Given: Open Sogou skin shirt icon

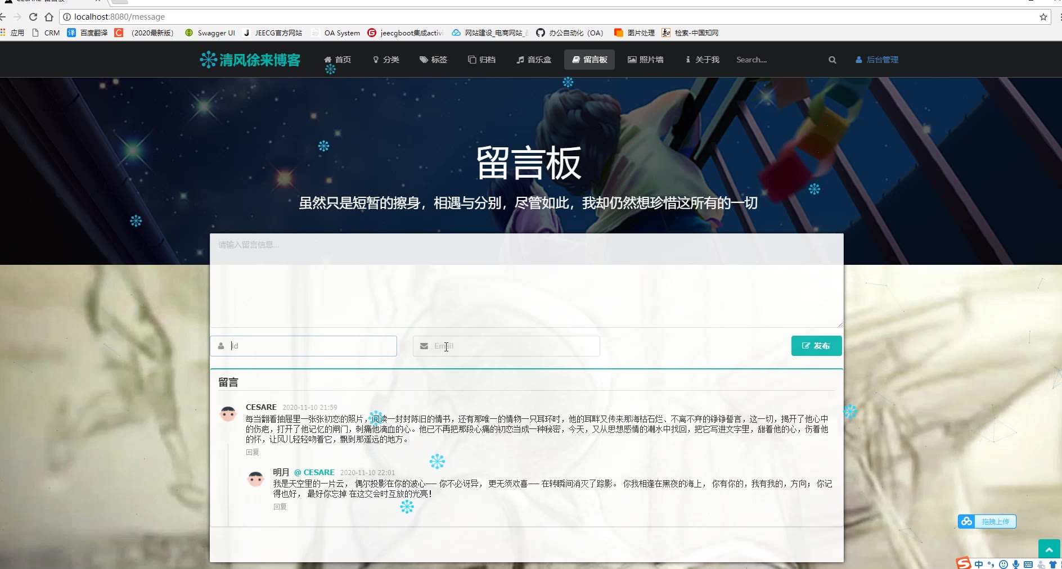Looking at the screenshot, I should [x=1053, y=565].
